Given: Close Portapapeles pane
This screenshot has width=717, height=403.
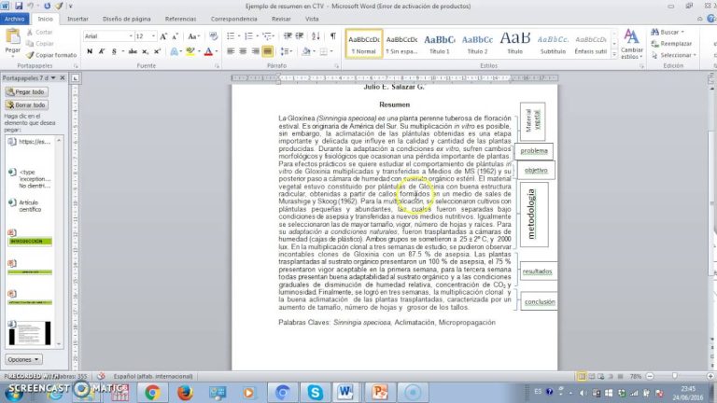Looking at the screenshot, I should pyautogui.click(x=63, y=78).
